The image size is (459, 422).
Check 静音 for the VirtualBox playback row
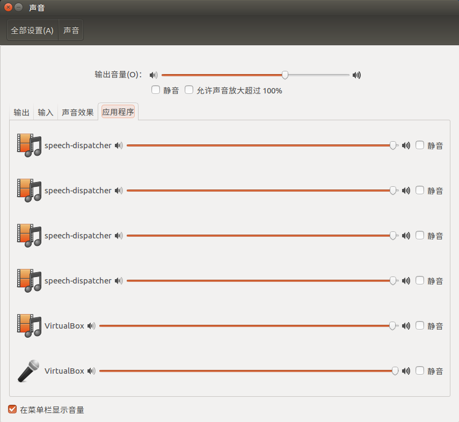pyautogui.click(x=420, y=325)
